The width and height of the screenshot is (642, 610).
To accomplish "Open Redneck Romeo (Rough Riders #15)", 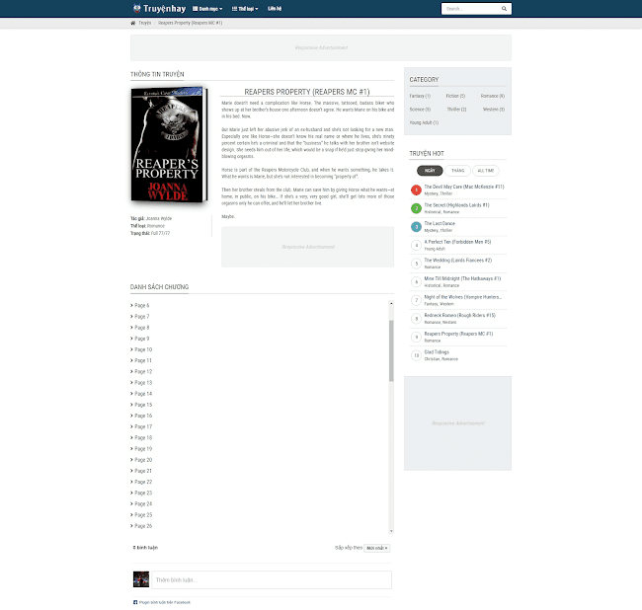I will 460,316.
